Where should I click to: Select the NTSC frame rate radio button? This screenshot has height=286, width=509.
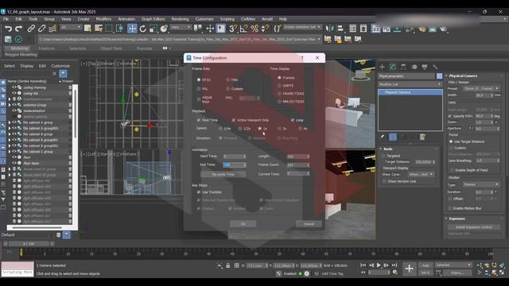199,79
